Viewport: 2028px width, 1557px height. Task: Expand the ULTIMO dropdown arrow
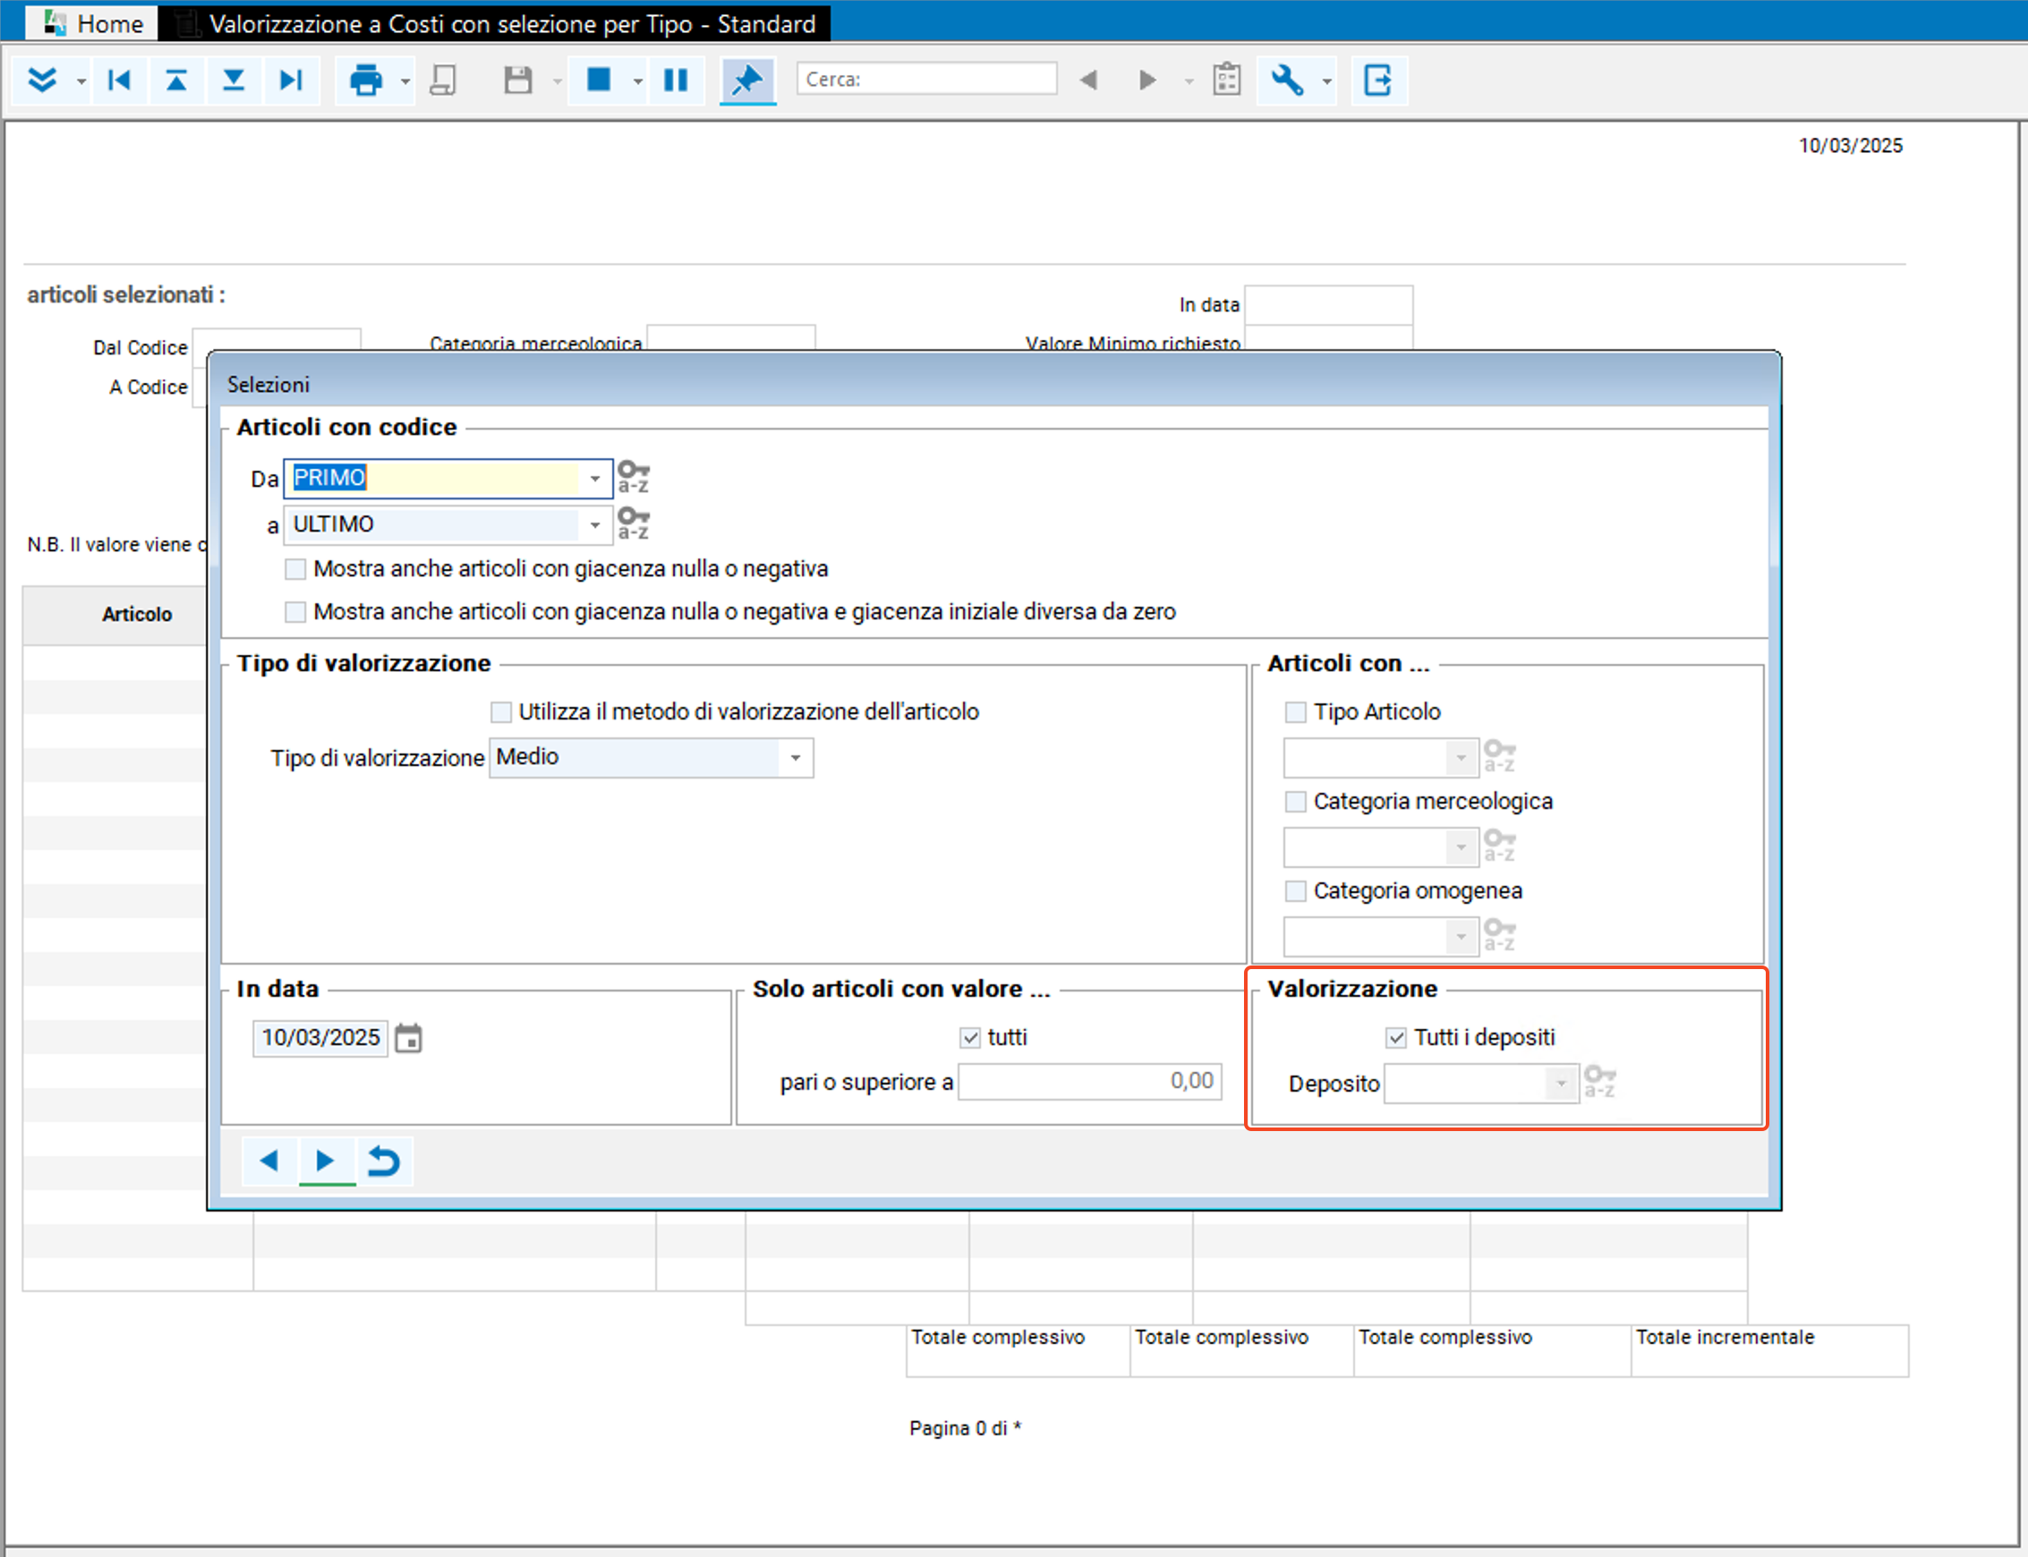coord(595,524)
